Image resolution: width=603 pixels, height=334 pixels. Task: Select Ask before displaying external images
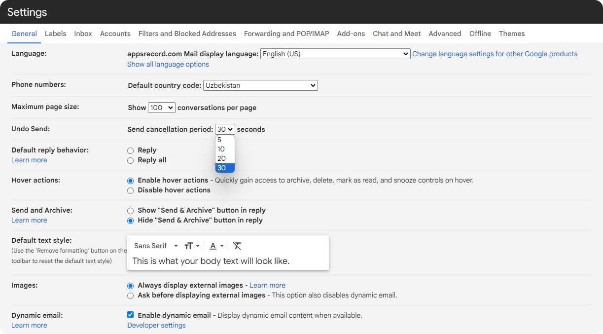point(130,296)
